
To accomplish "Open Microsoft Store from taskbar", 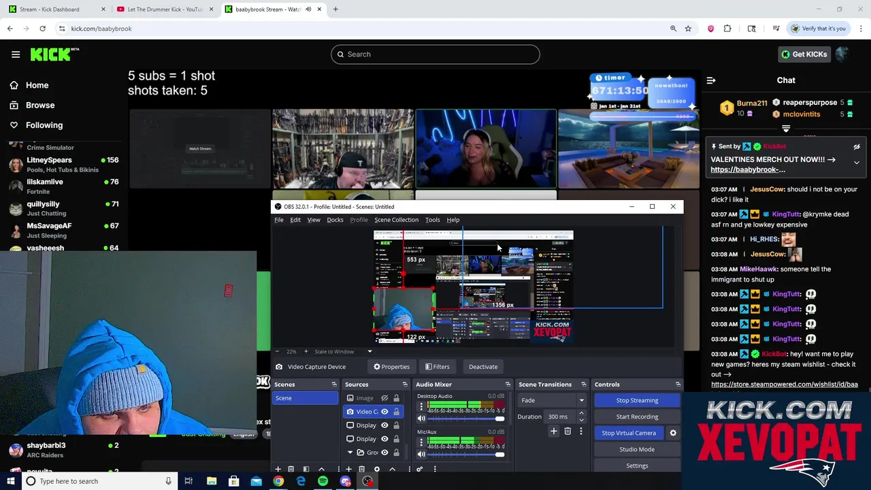I will pyautogui.click(x=233, y=481).
